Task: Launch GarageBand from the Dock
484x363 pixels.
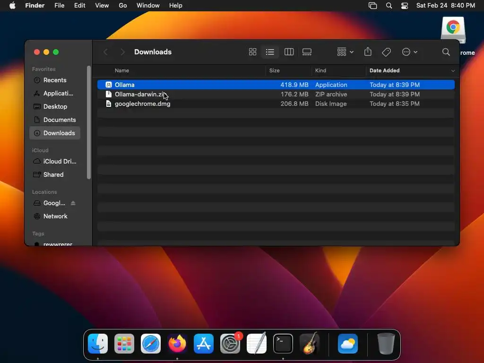Action: [310, 343]
